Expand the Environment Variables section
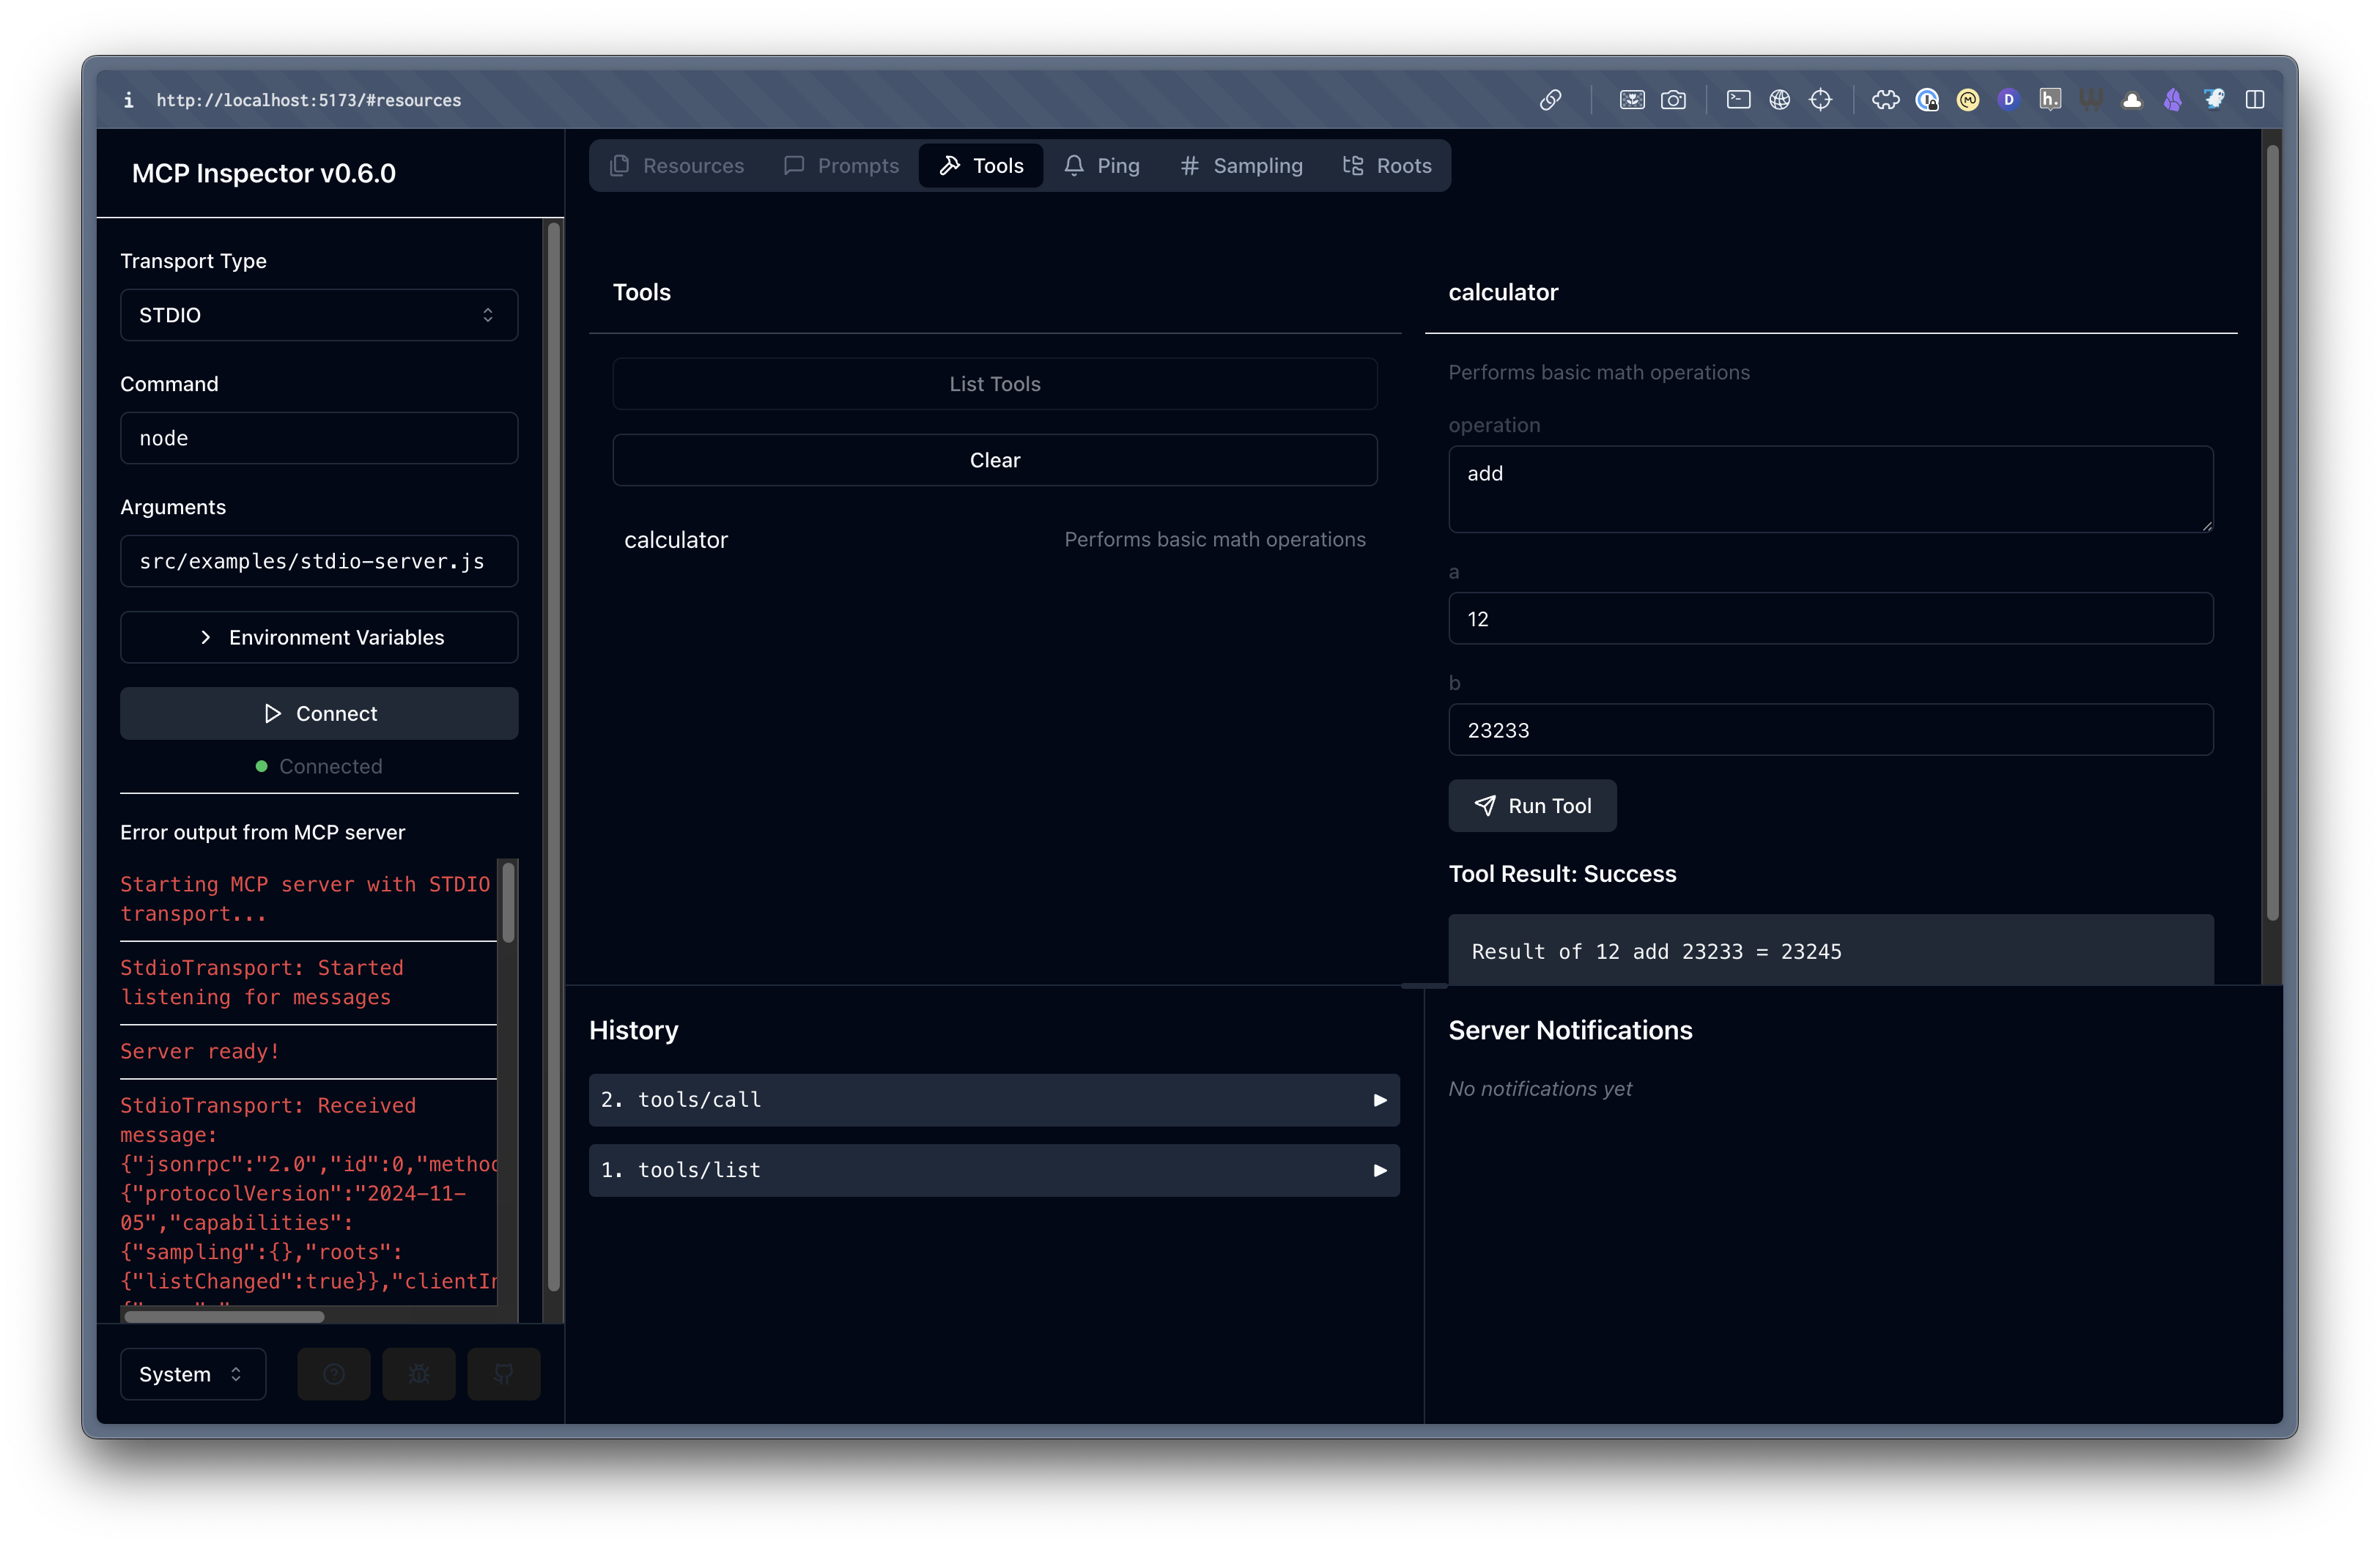 (319, 637)
